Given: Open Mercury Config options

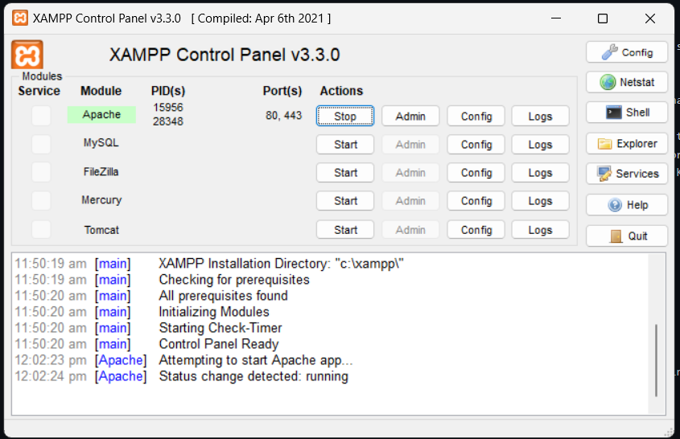Looking at the screenshot, I should 476,201.
